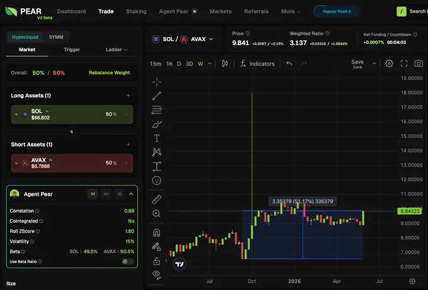
Task: Swap long and short assets
Action: [72, 132]
